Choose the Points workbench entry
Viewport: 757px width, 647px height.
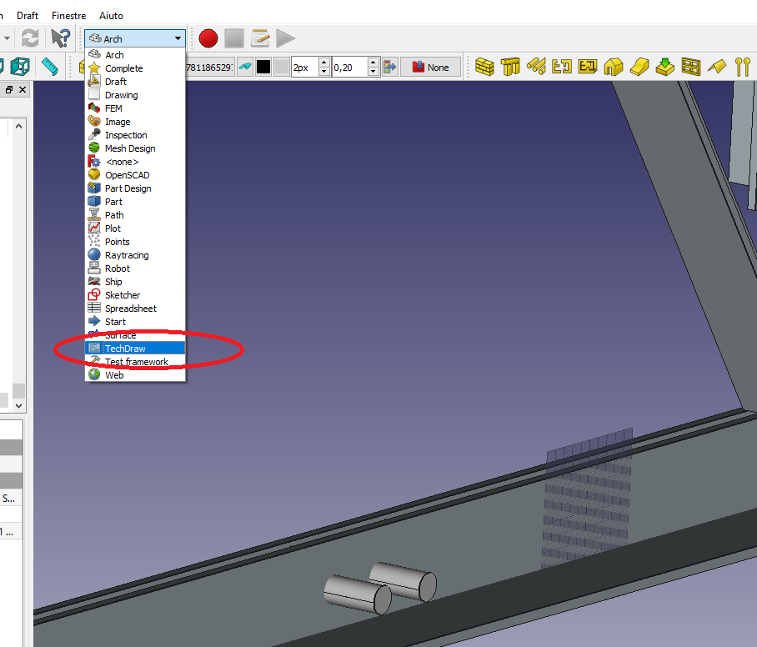(x=135, y=242)
